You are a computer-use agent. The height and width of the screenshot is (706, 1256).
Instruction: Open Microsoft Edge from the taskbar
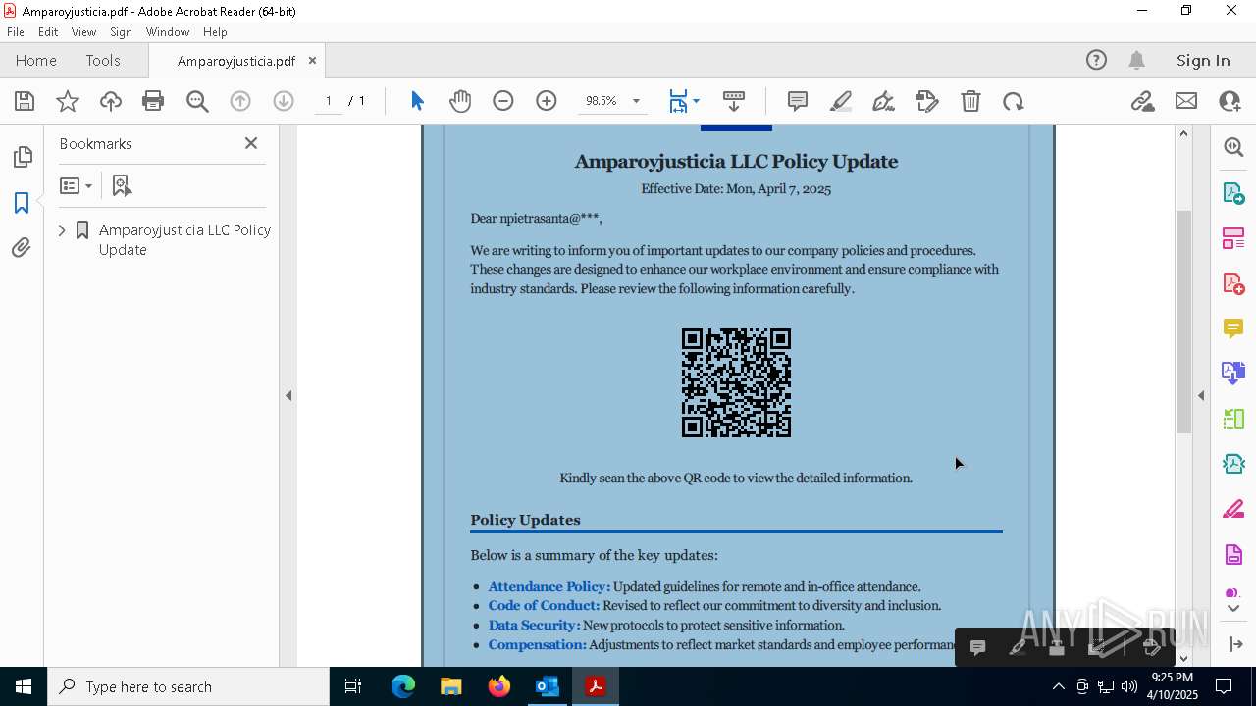(x=403, y=686)
